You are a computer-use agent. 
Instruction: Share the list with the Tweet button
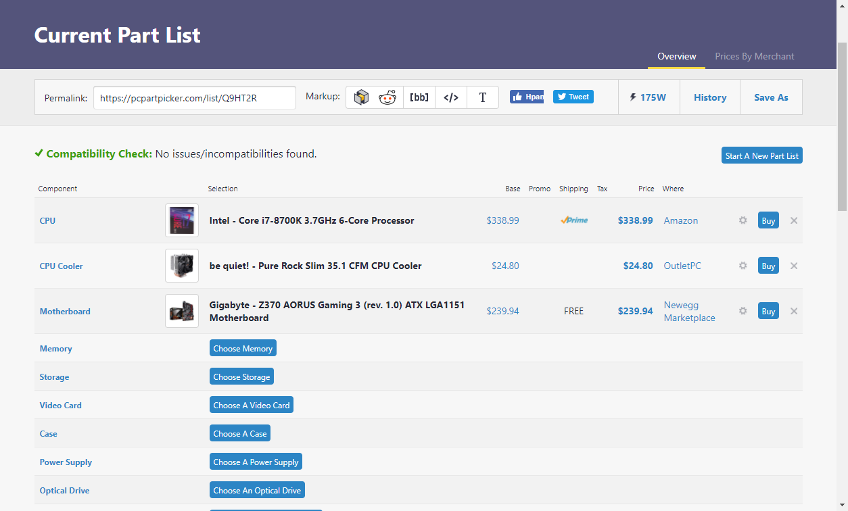tap(573, 97)
